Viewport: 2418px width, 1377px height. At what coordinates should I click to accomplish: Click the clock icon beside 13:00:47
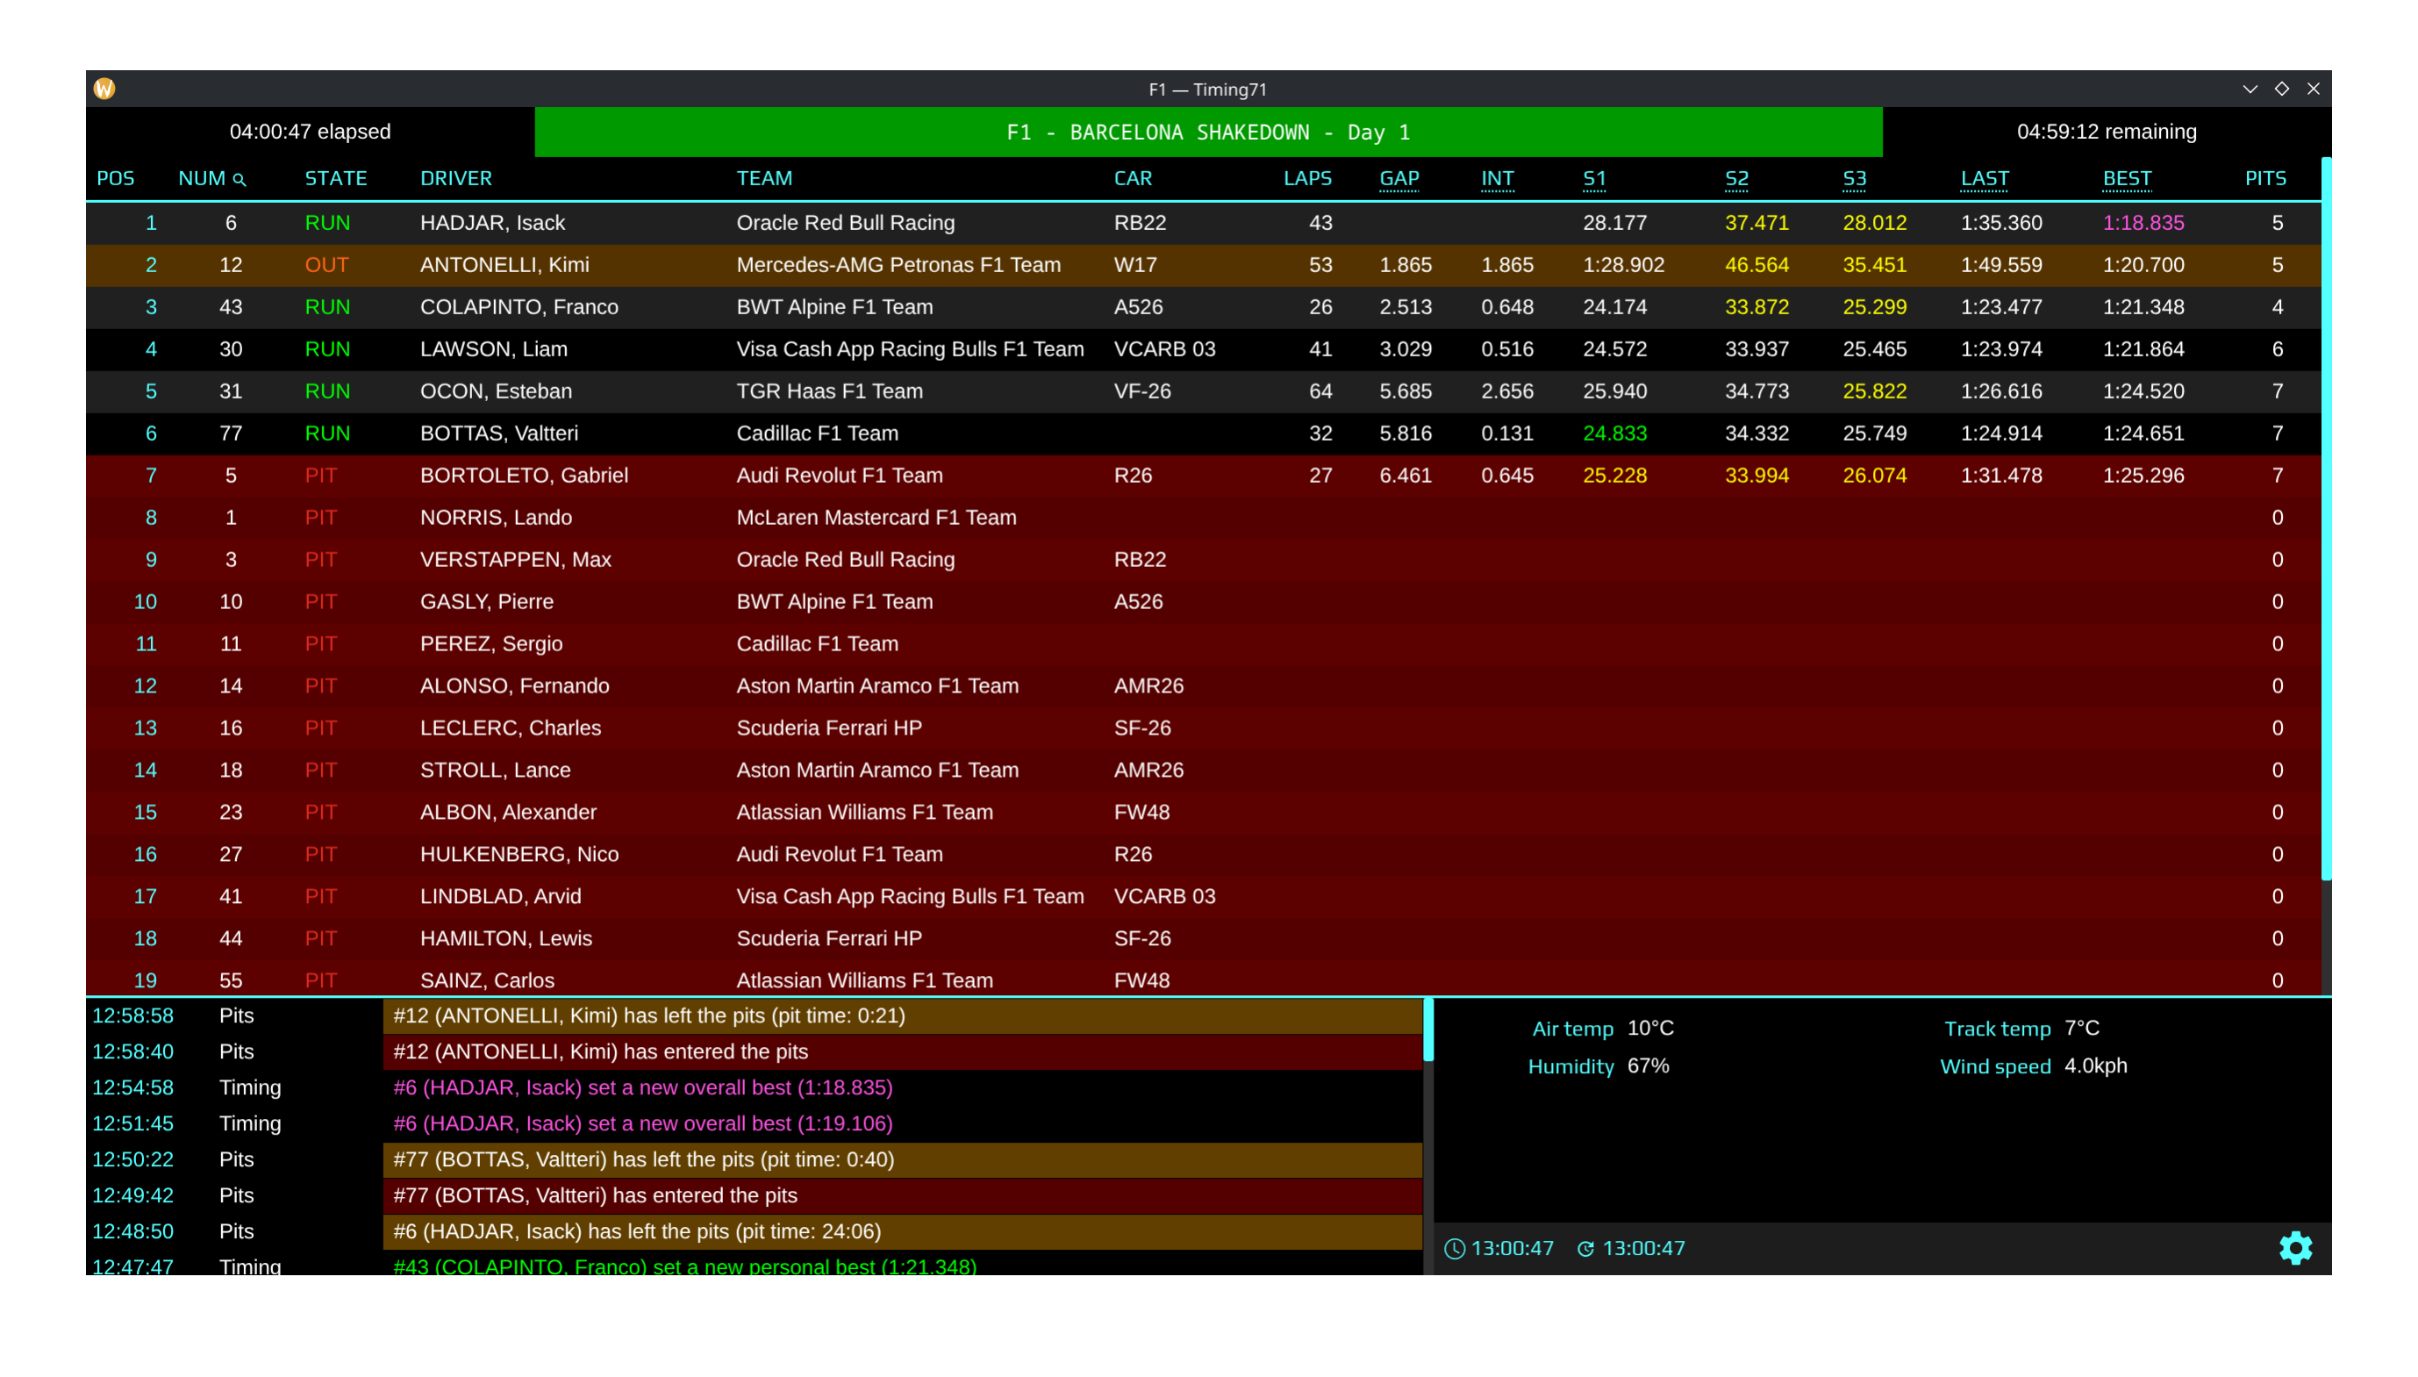(1454, 1248)
